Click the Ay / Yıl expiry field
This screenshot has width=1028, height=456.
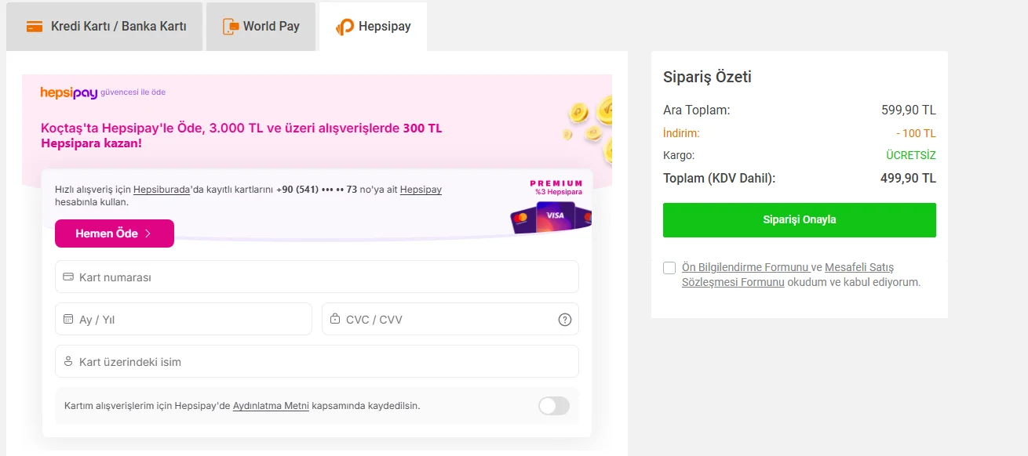pyautogui.click(x=184, y=320)
